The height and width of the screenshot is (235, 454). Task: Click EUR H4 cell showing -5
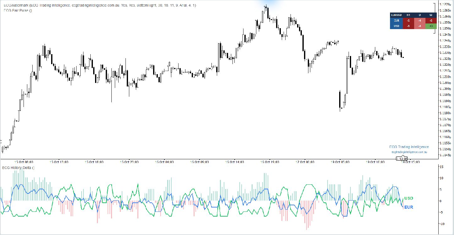408,20
